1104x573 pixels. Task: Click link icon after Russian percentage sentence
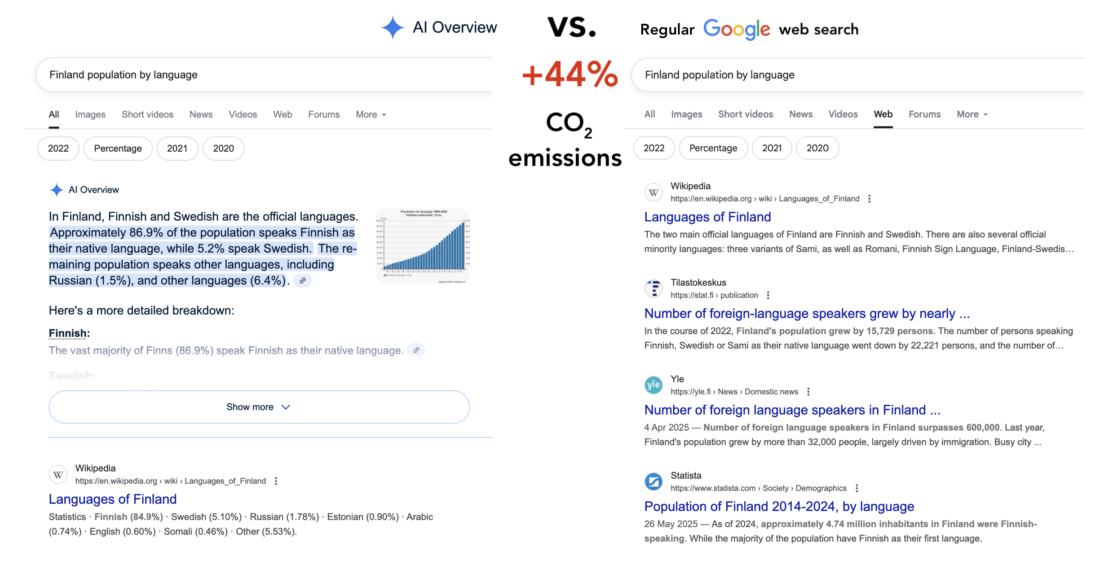click(x=303, y=281)
